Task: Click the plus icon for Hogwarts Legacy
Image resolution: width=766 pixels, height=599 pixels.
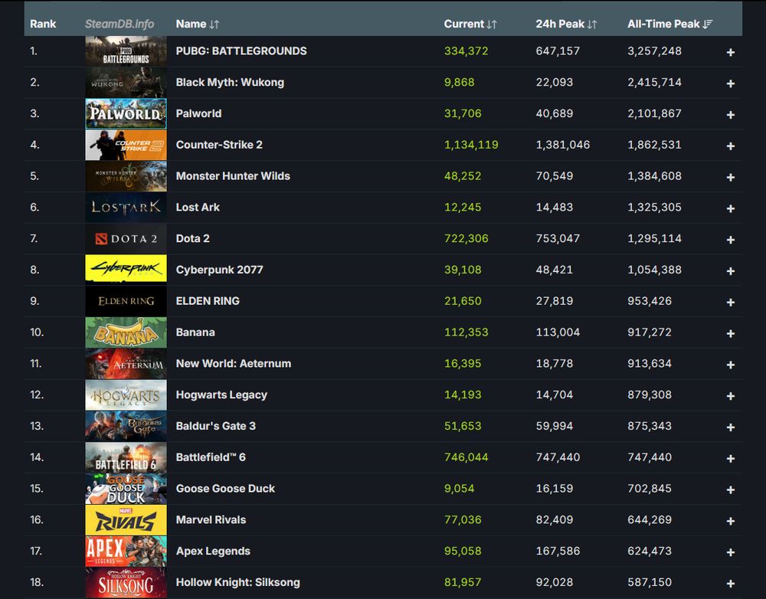Action: click(x=730, y=396)
